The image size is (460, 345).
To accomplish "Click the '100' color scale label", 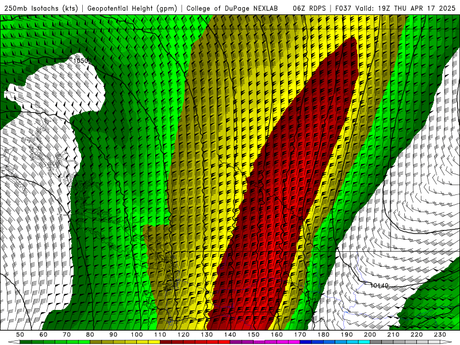I will point(137,335).
